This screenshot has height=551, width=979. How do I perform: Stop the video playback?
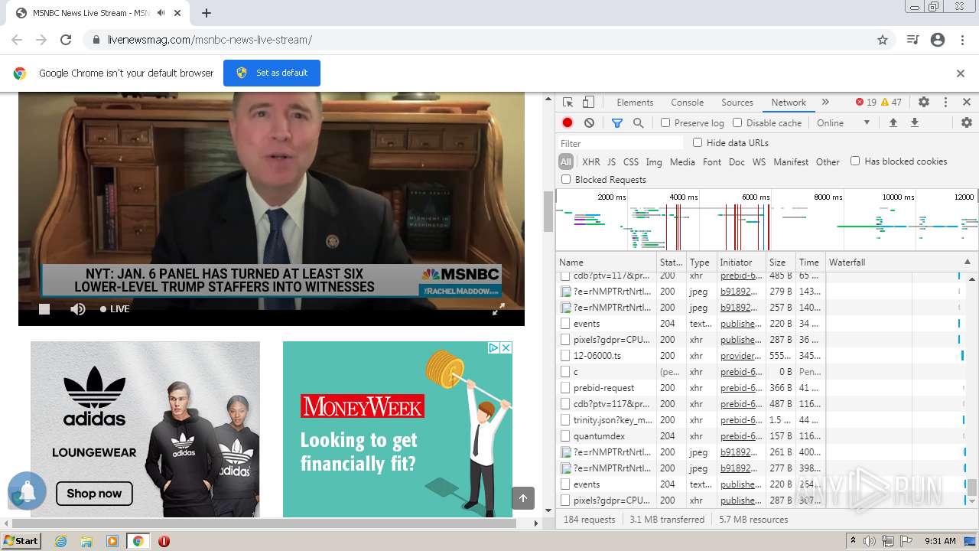pyautogui.click(x=44, y=309)
